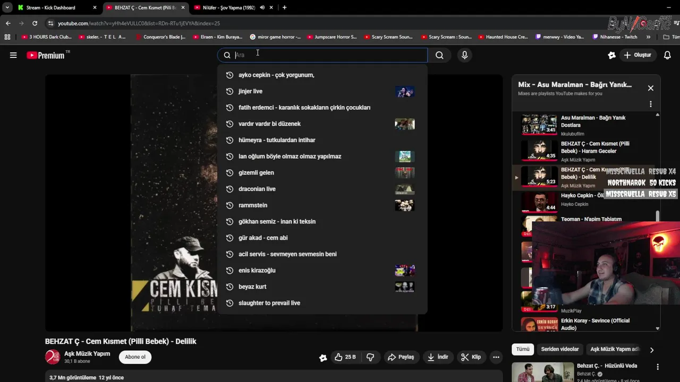Select suggestion 'jinjer live'
This screenshot has width=680, height=382.
click(x=322, y=91)
